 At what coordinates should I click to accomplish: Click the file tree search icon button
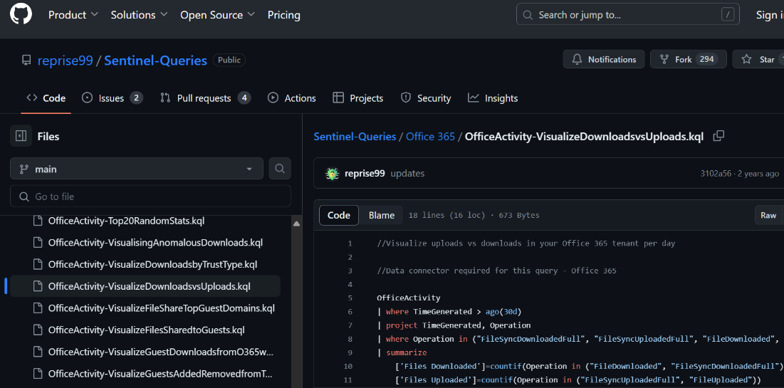click(280, 169)
